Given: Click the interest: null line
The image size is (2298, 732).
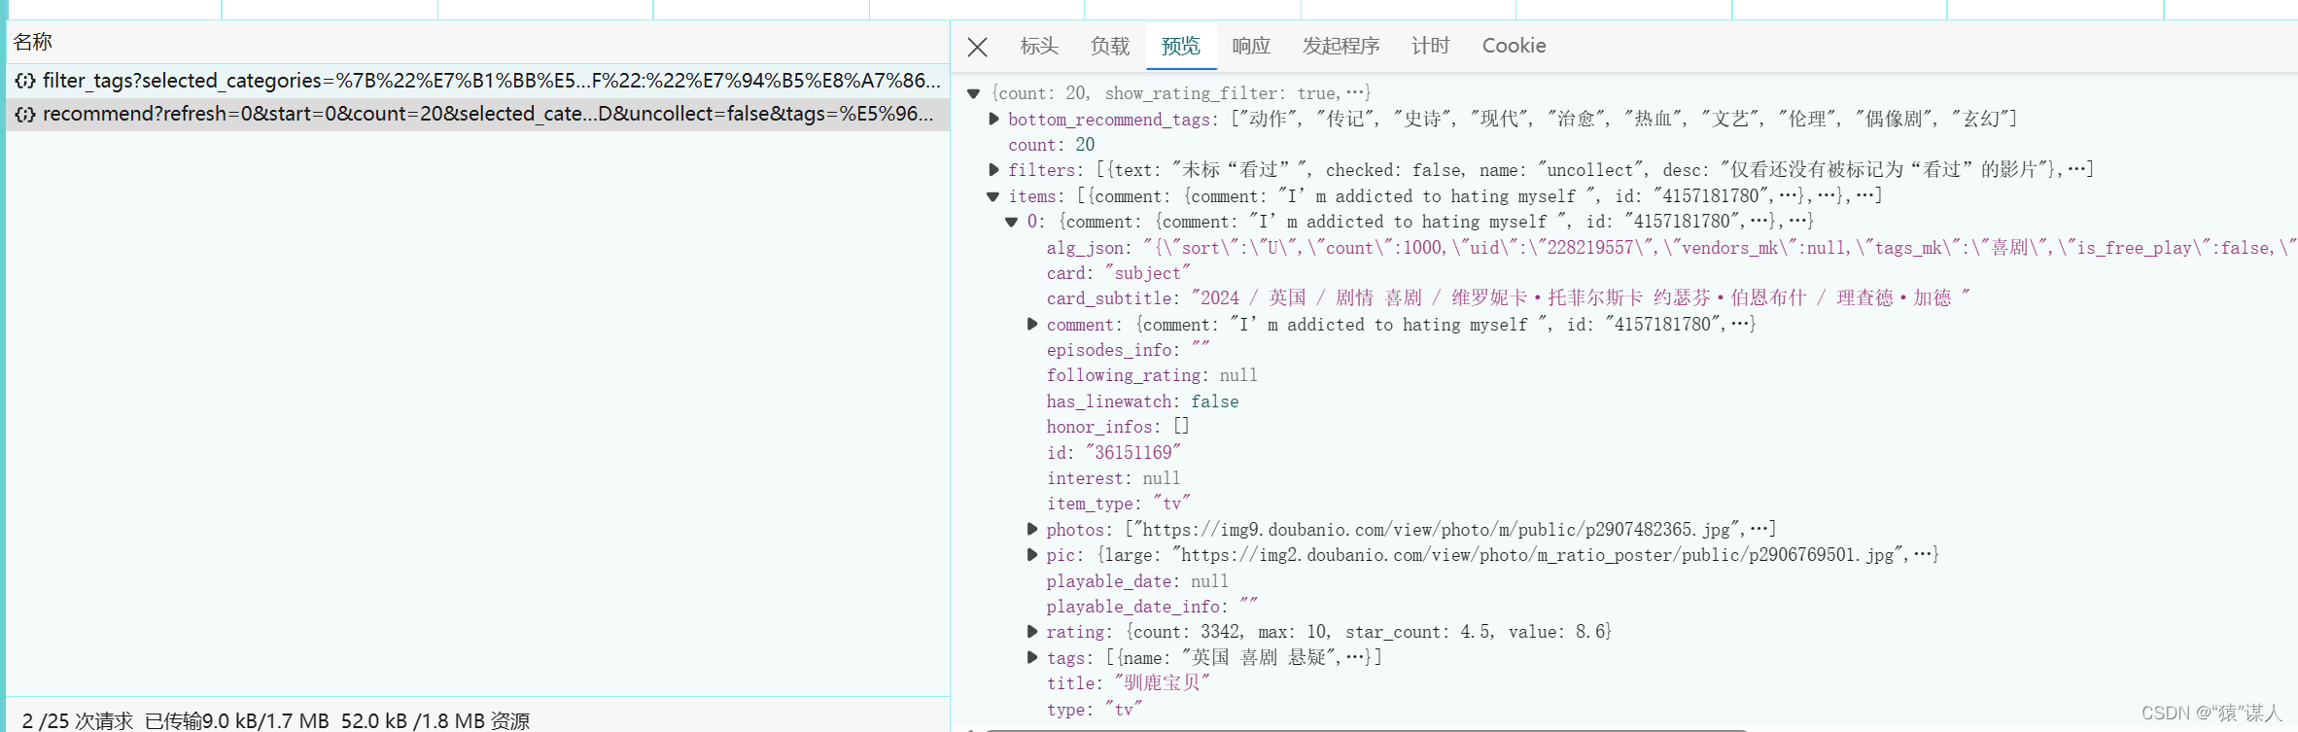Looking at the screenshot, I should pos(1113,478).
